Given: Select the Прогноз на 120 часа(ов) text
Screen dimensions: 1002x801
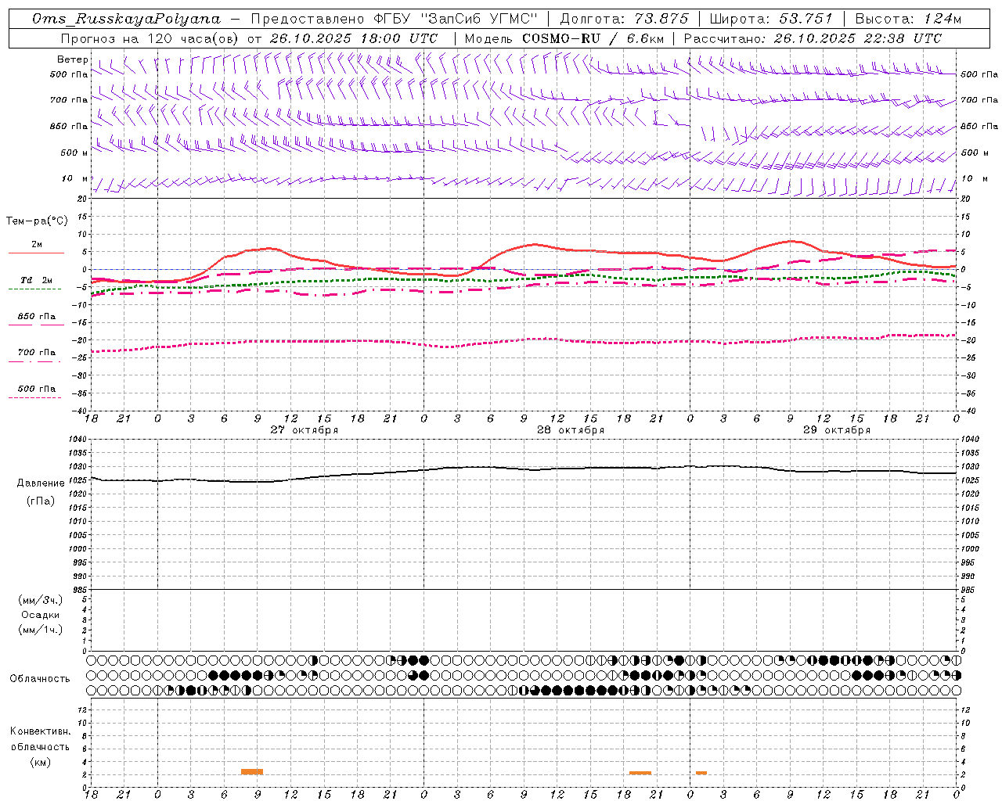Looking at the screenshot, I should pos(150,38).
